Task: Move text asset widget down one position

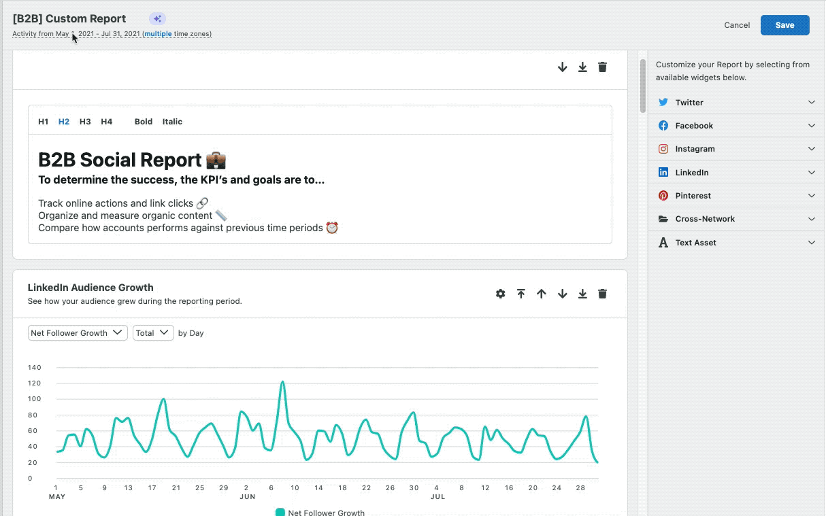Action: pyautogui.click(x=562, y=67)
